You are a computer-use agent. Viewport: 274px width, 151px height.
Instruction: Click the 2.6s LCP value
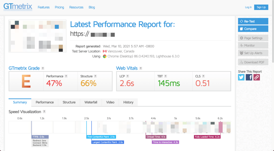(127, 83)
